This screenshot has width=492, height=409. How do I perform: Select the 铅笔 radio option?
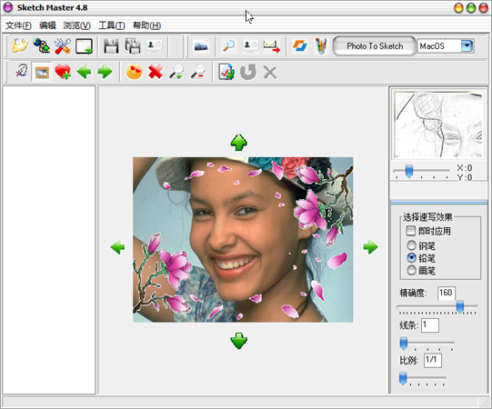pos(411,258)
